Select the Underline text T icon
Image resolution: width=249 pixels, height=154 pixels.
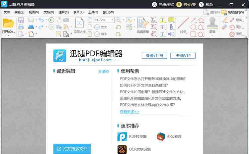pos(162,34)
